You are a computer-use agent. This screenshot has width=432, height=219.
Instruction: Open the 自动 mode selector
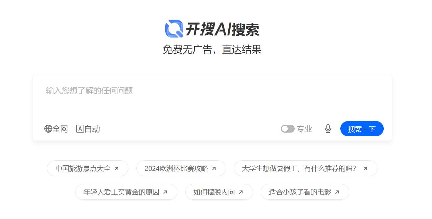tap(88, 129)
